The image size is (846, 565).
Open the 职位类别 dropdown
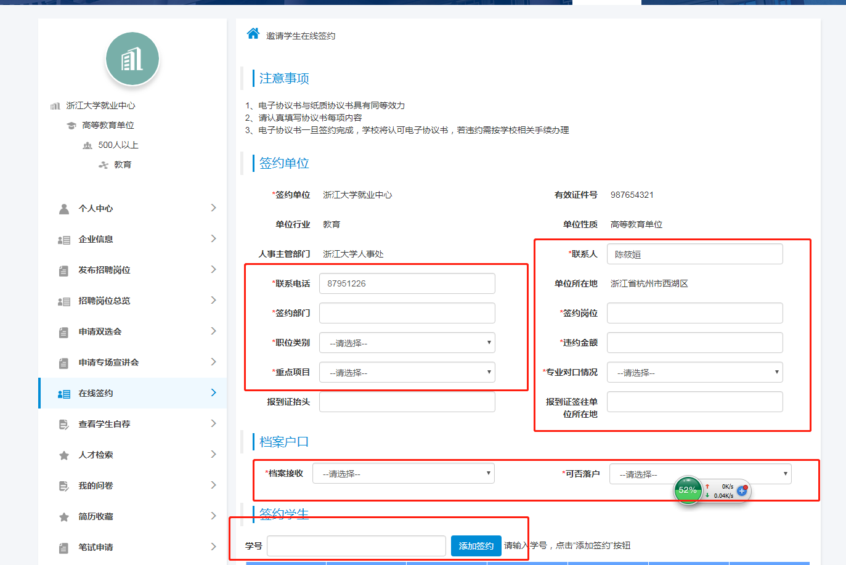(x=407, y=343)
